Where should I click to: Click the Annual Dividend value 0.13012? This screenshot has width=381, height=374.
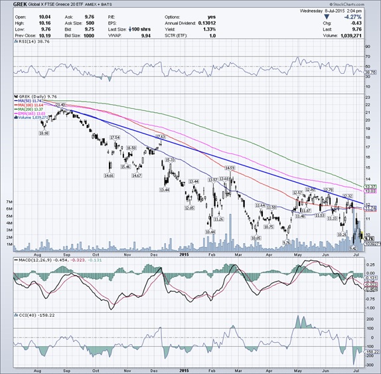(207, 23)
